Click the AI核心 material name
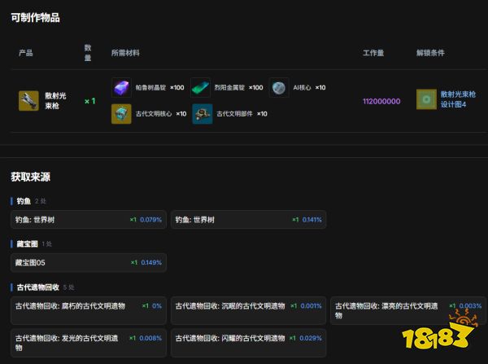This screenshot has width=488, height=364. (302, 88)
